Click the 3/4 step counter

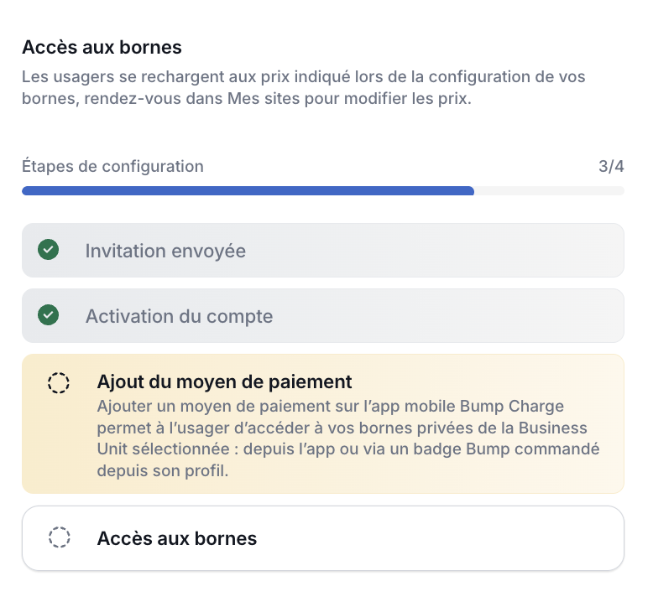click(611, 166)
